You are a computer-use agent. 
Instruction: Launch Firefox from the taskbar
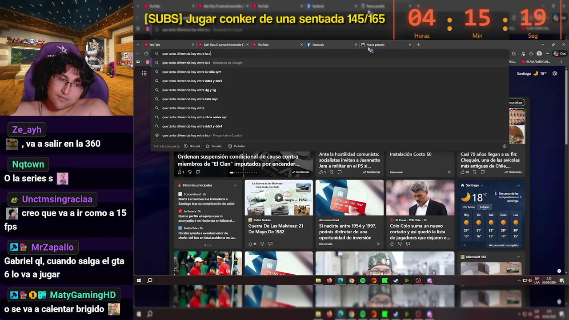click(329, 280)
